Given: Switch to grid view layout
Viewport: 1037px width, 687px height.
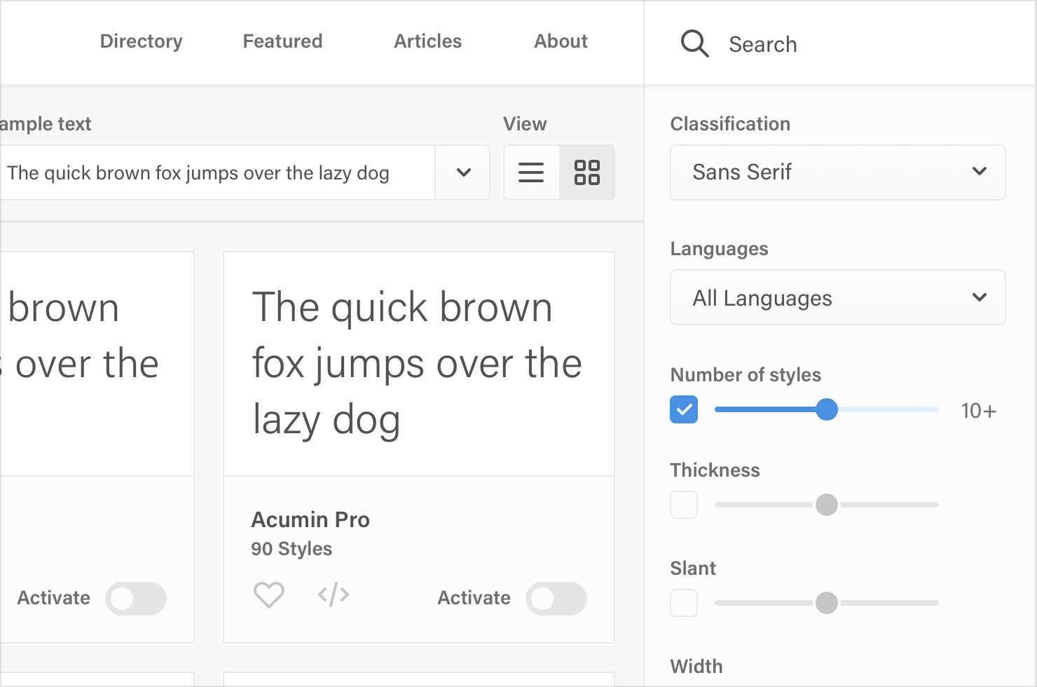Looking at the screenshot, I should pyautogui.click(x=587, y=172).
